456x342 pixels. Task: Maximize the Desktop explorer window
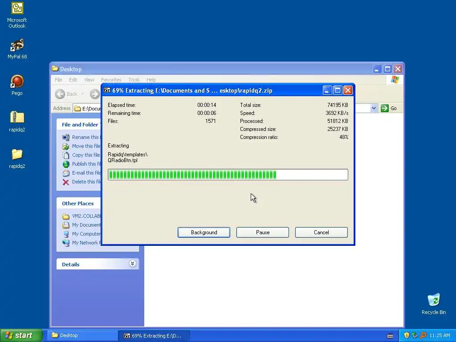click(387, 69)
